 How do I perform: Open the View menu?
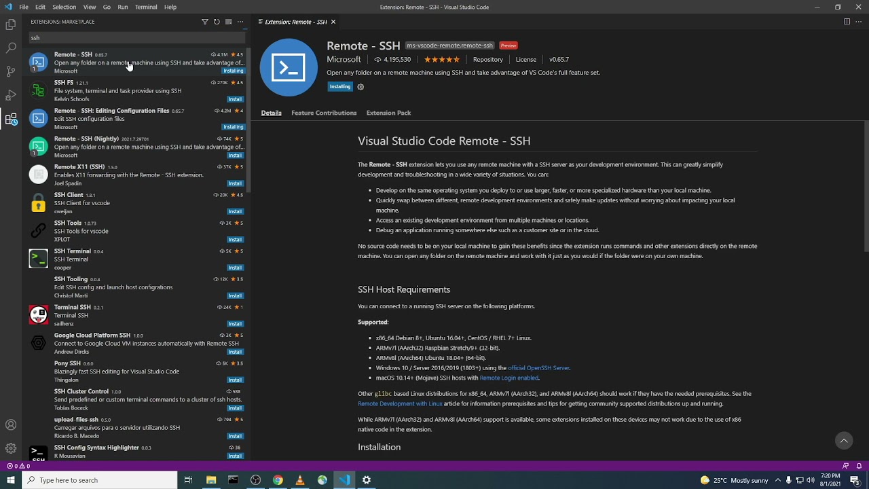[x=90, y=7]
